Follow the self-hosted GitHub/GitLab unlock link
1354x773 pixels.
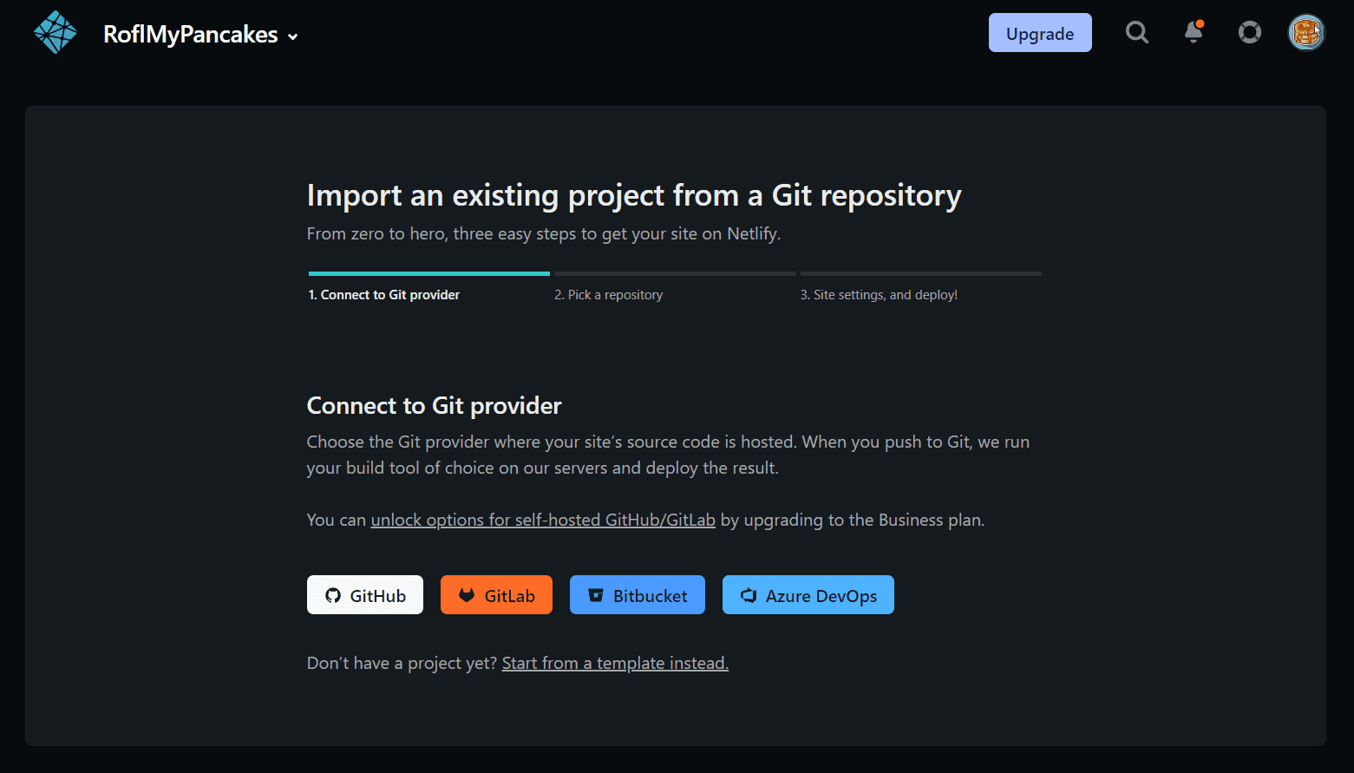pos(543,520)
